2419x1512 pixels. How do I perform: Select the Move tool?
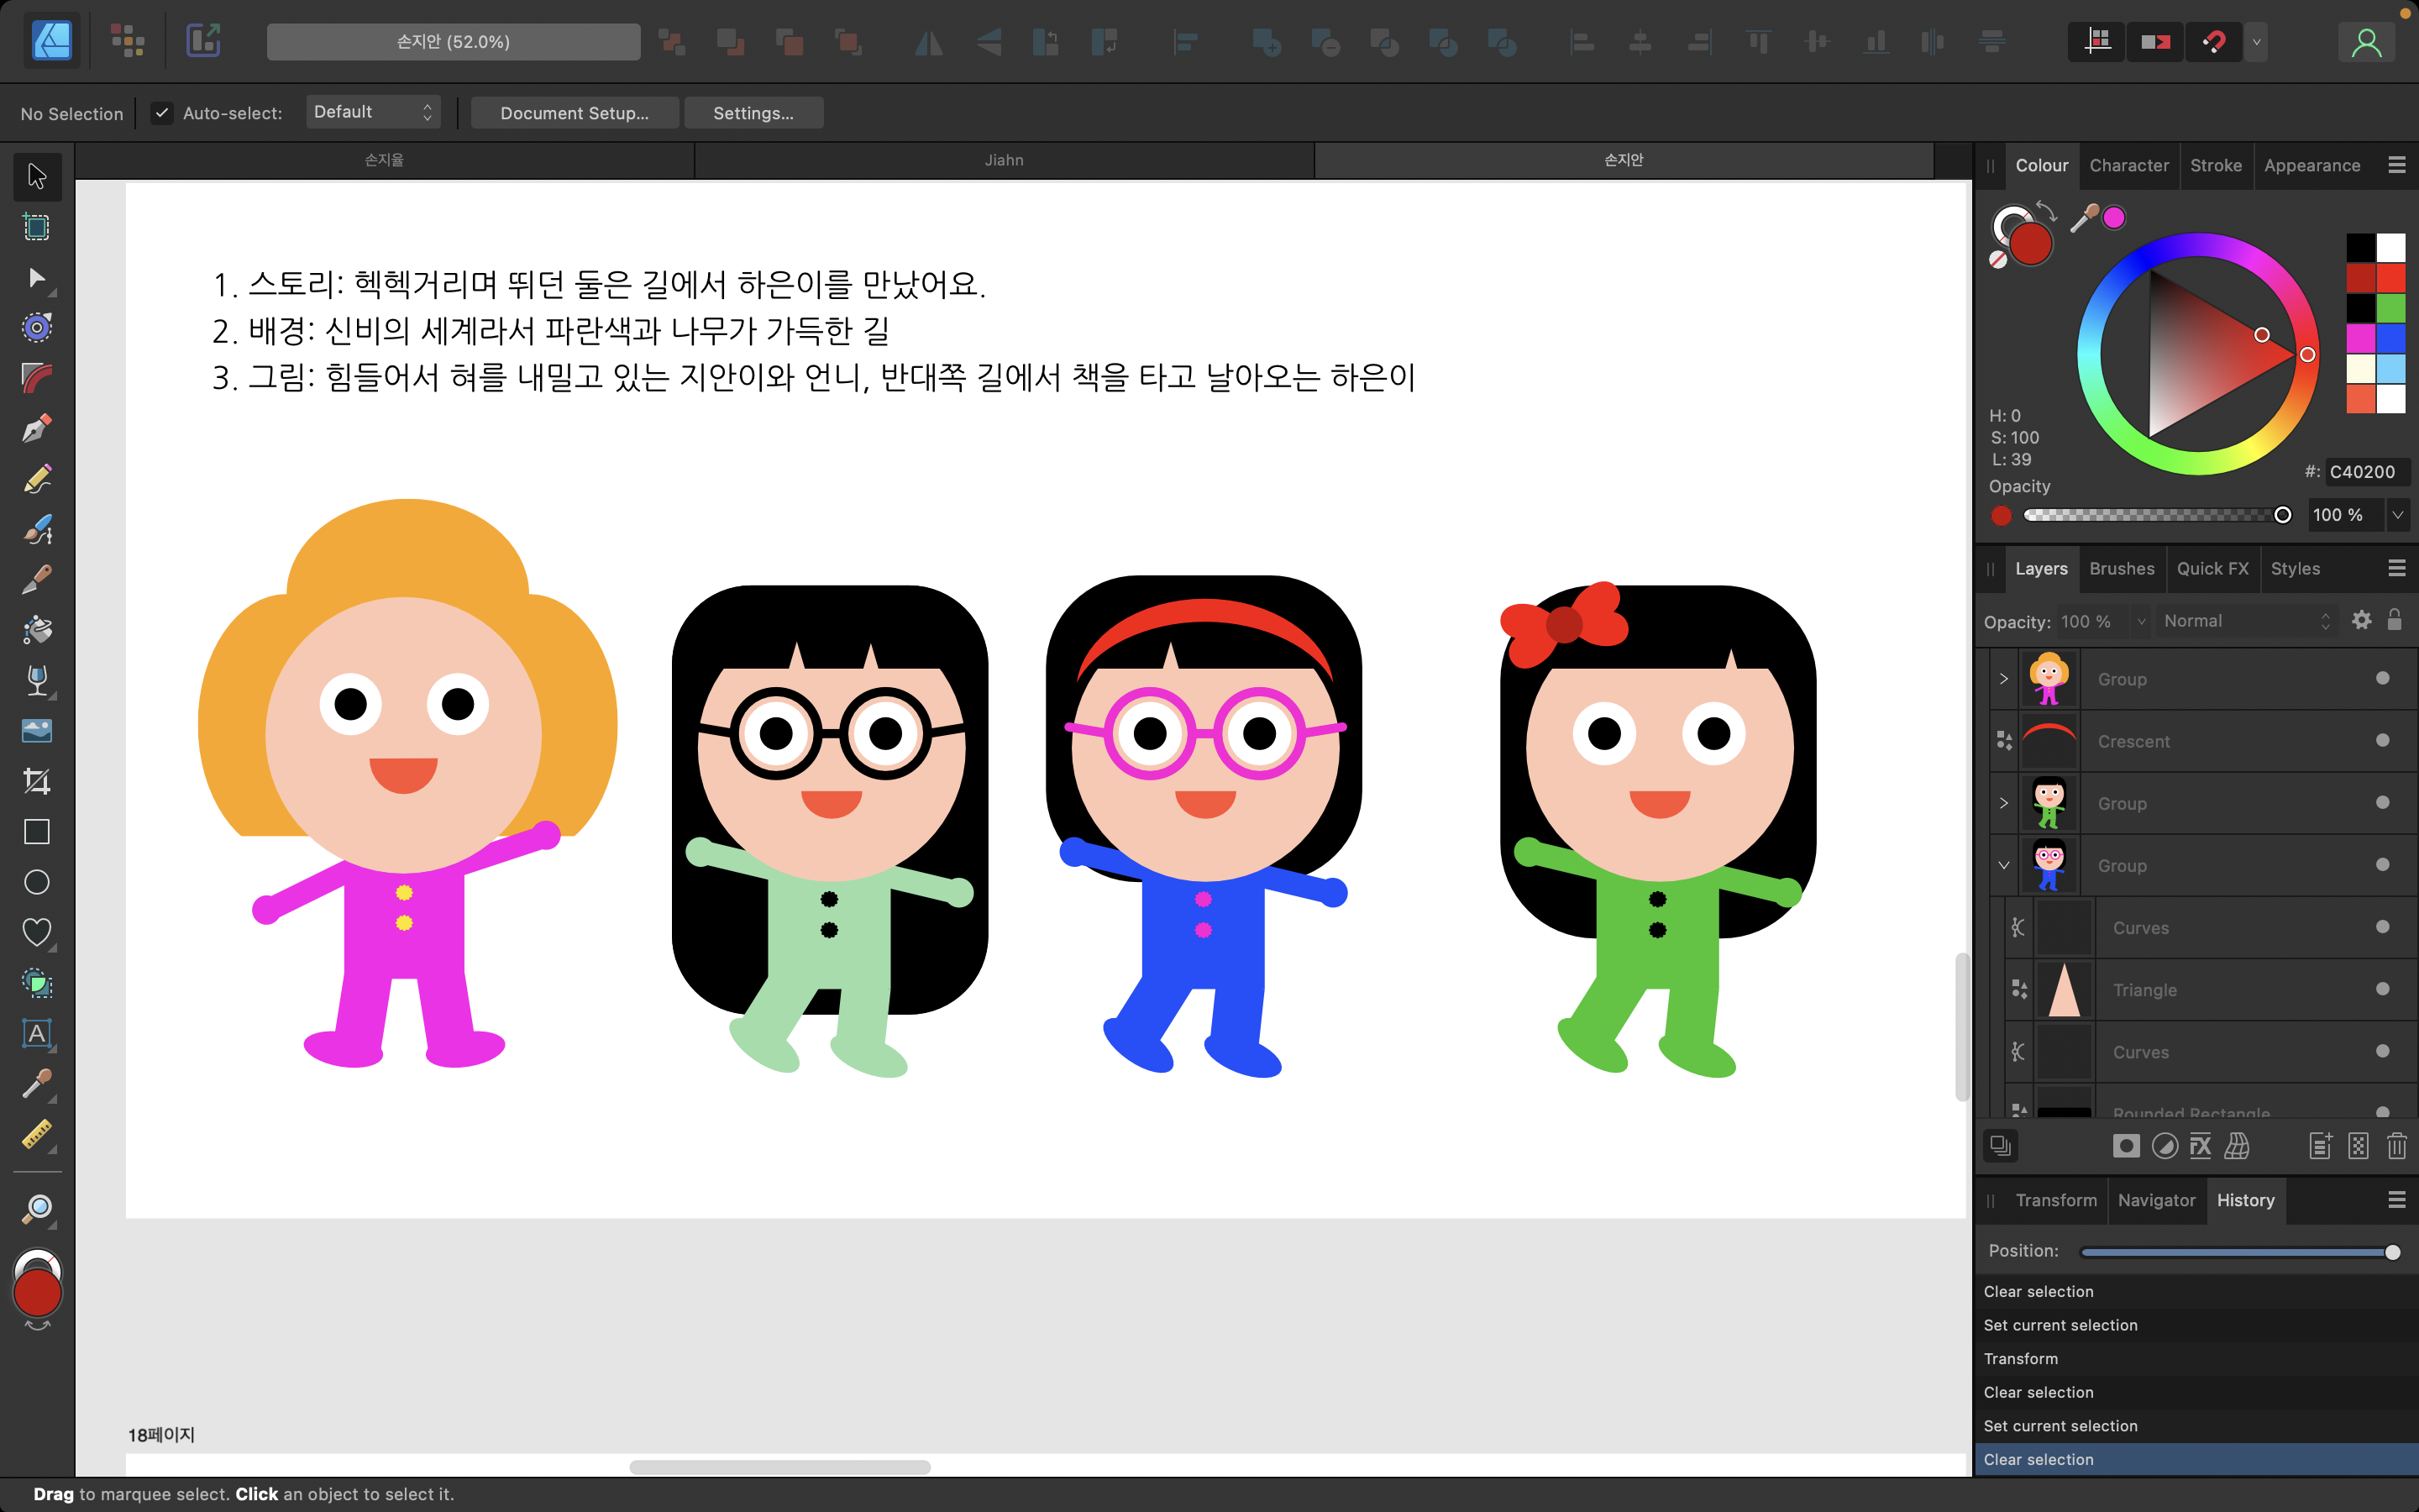coord(37,176)
